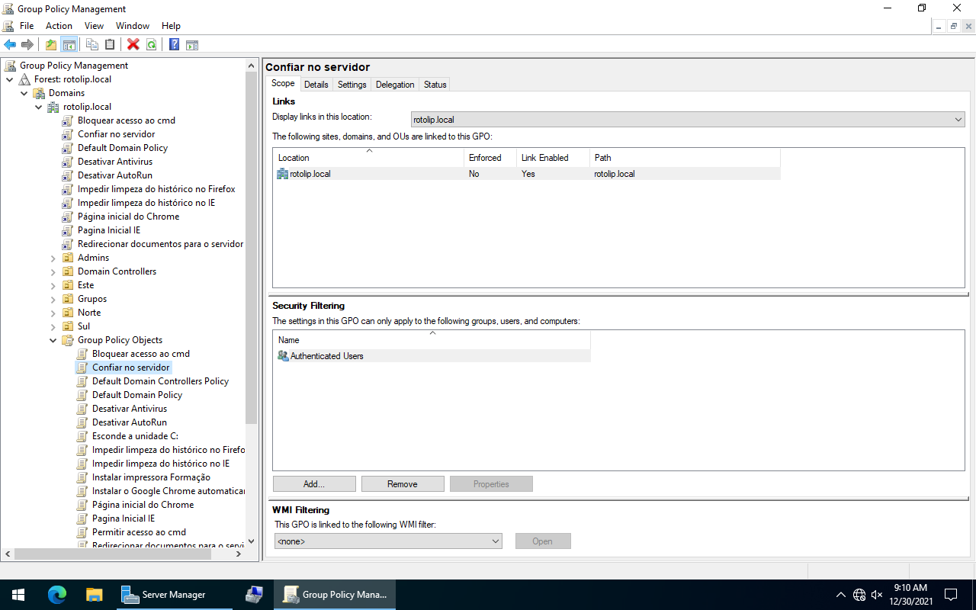Expand the Admins OU node
Screen dimensions: 976x610
53,258
